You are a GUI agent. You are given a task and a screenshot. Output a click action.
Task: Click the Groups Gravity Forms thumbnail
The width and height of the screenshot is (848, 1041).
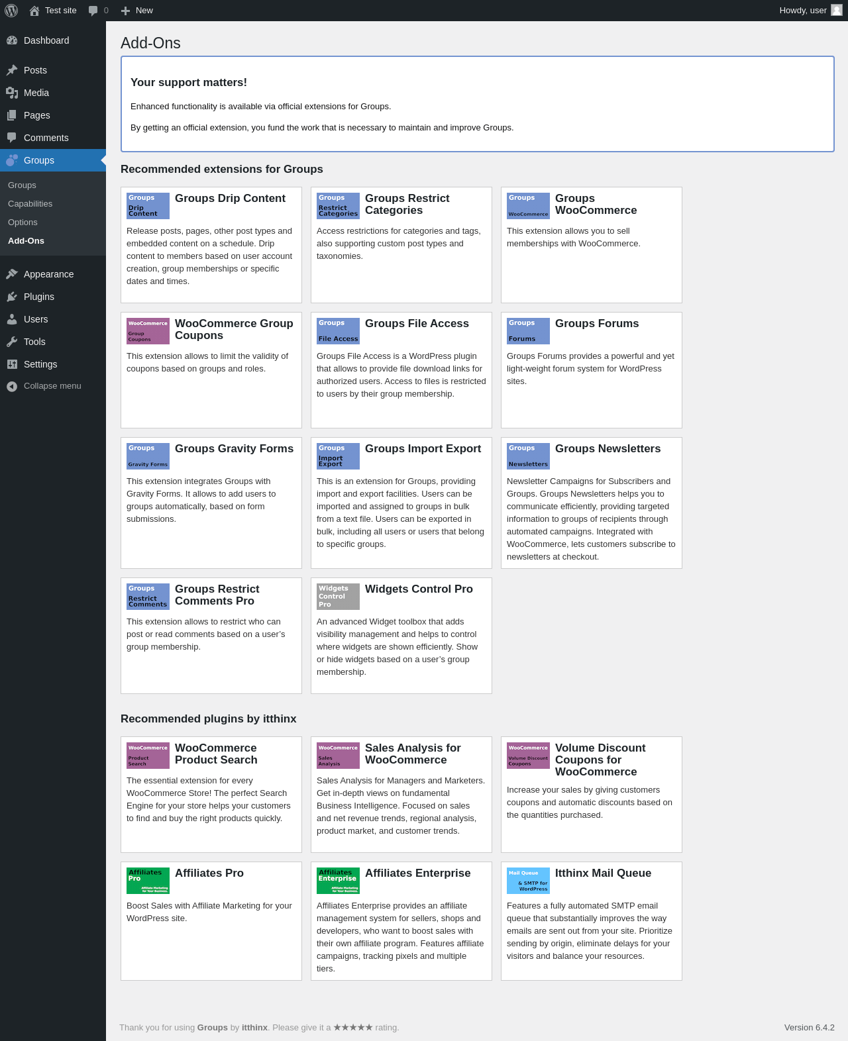pyautogui.click(x=148, y=456)
